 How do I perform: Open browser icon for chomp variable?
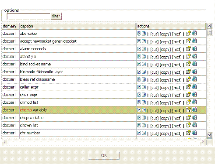[194, 110]
